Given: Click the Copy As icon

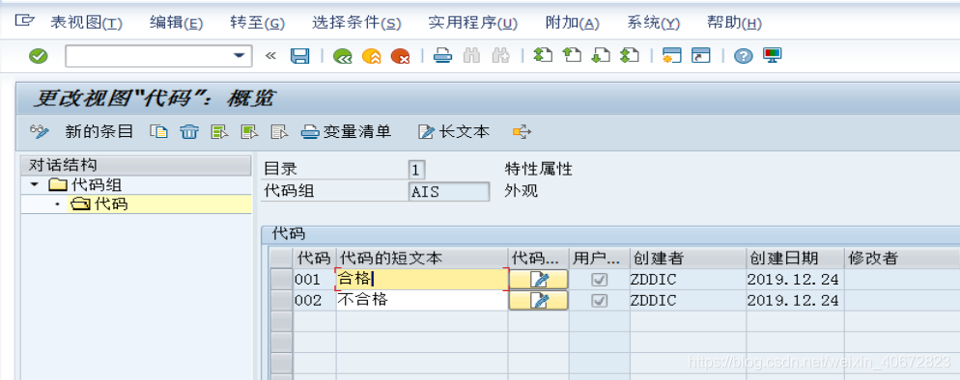Looking at the screenshot, I should (159, 131).
